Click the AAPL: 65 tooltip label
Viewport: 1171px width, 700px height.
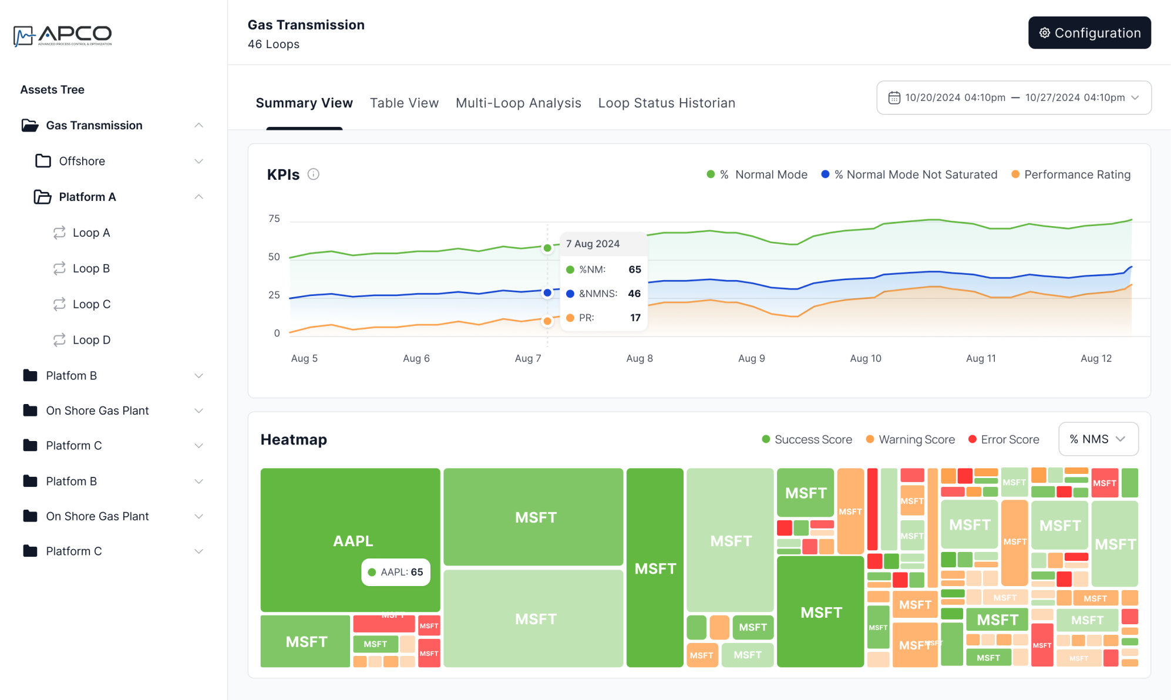pos(396,572)
